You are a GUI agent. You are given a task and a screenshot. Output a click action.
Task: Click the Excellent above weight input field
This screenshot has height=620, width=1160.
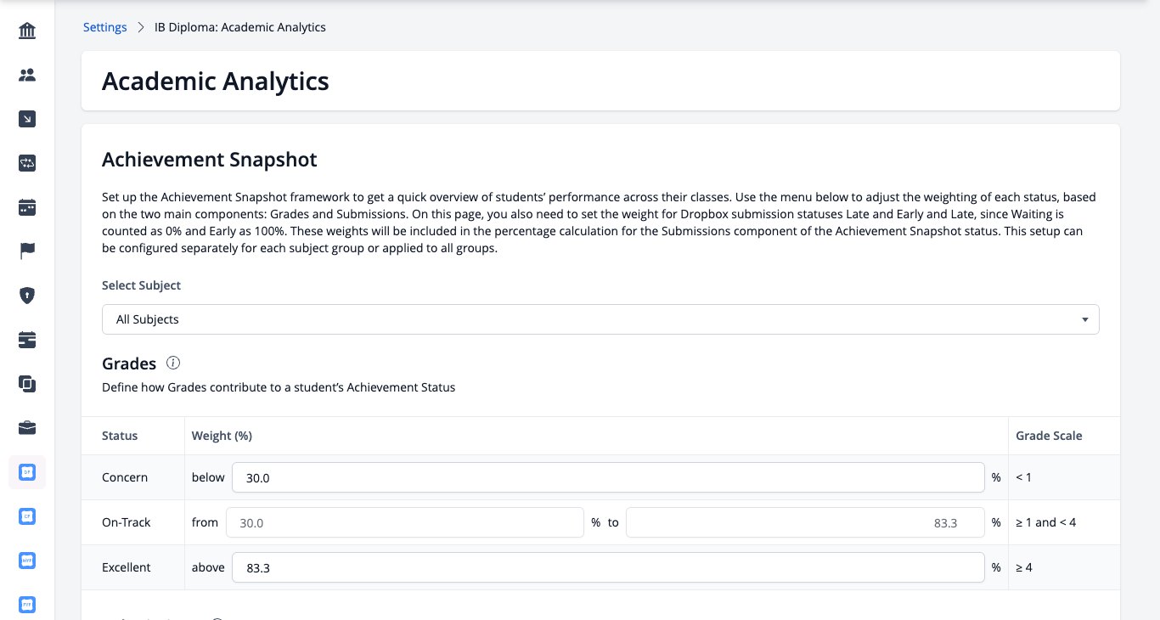point(608,567)
